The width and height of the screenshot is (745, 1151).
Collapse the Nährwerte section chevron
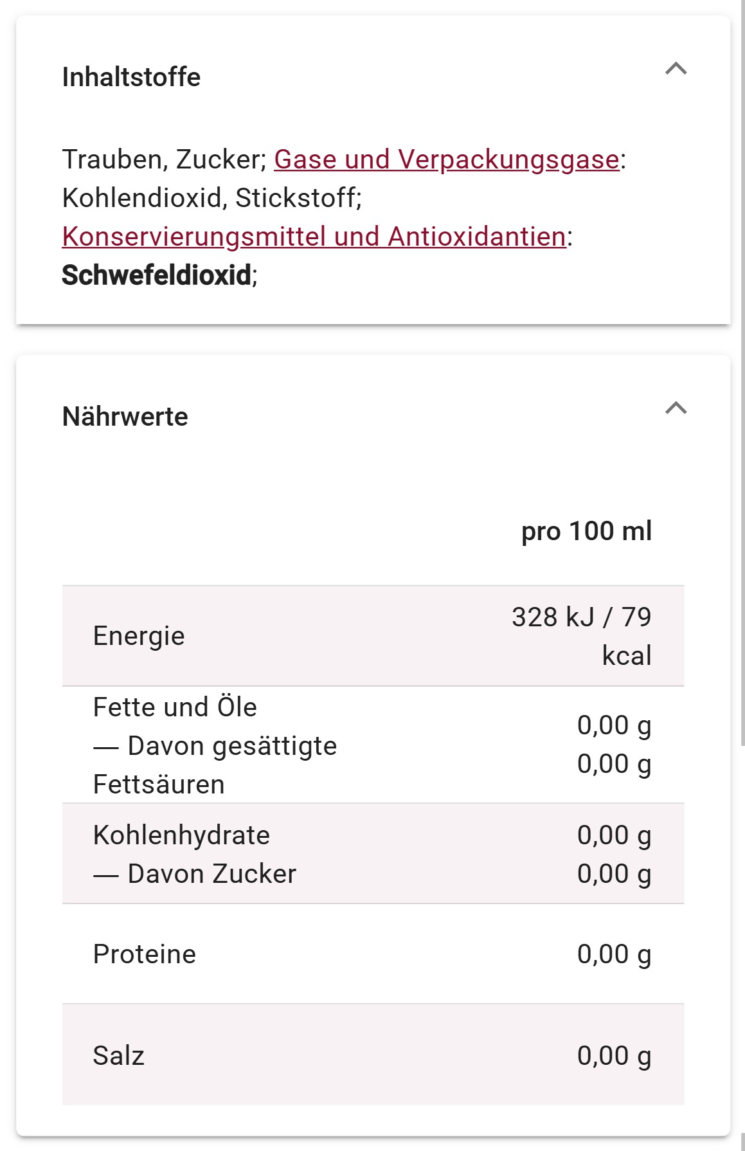tap(676, 408)
